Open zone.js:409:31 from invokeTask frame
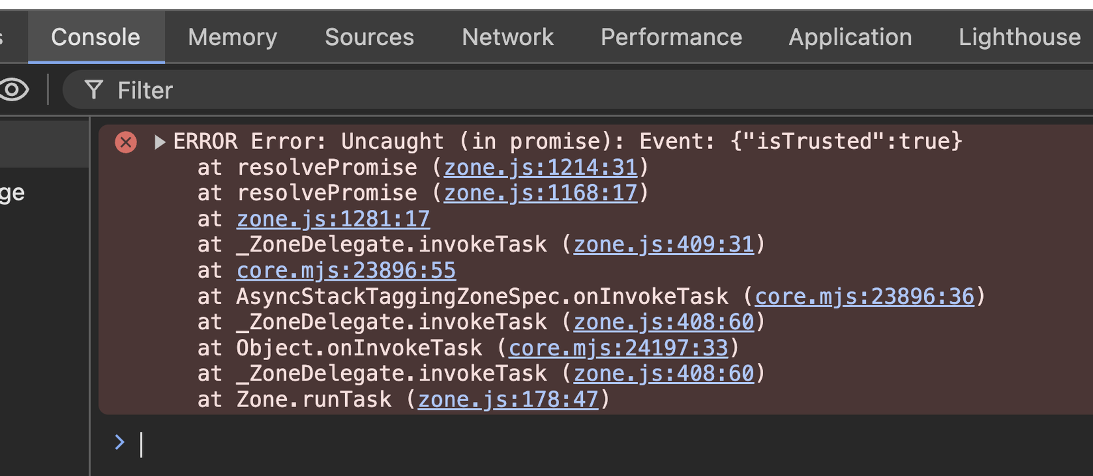The height and width of the screenshot is (476, 1093). [663, 244]
